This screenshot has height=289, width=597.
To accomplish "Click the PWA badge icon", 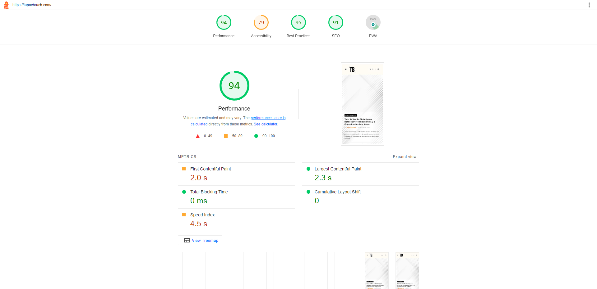I will [373, 23].
